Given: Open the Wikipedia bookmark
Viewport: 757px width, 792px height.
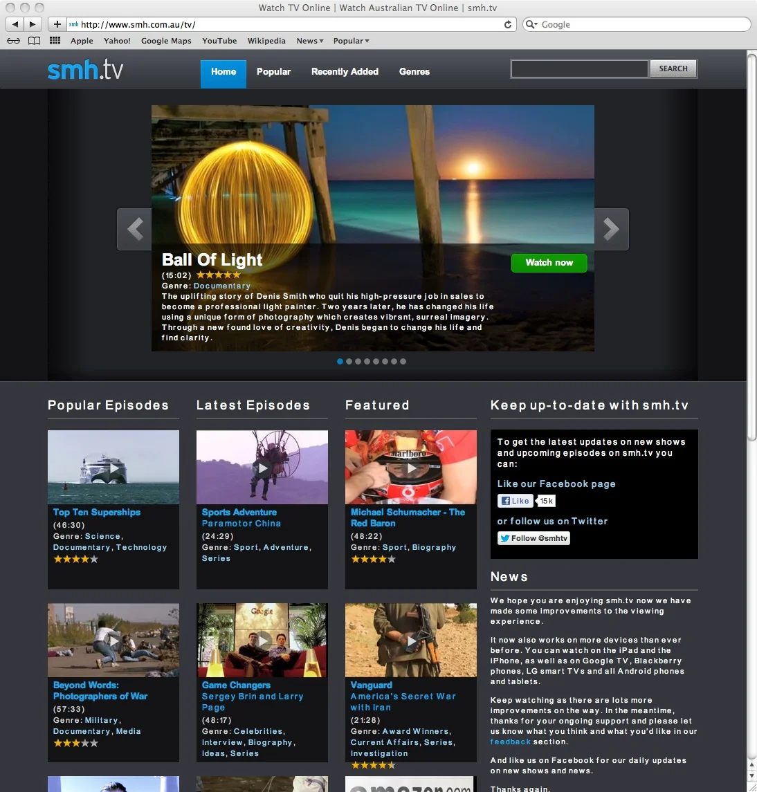Looking at the screenshot, I should click(x=266, y=41).
